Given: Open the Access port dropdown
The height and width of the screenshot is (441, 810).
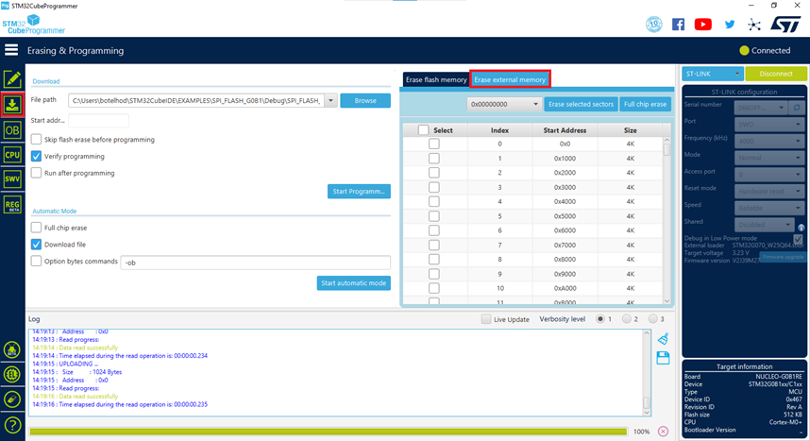Looking at the screenshot, I should [768, 175].
